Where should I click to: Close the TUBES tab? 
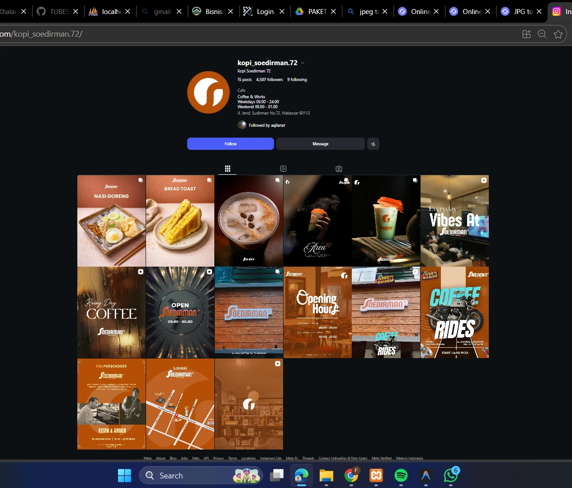pos(76,11)
